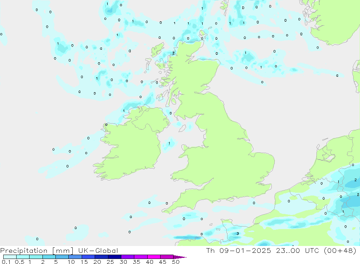Click the legend tick label '5'
Screen dimensions: 360x264
click(56, 262)
